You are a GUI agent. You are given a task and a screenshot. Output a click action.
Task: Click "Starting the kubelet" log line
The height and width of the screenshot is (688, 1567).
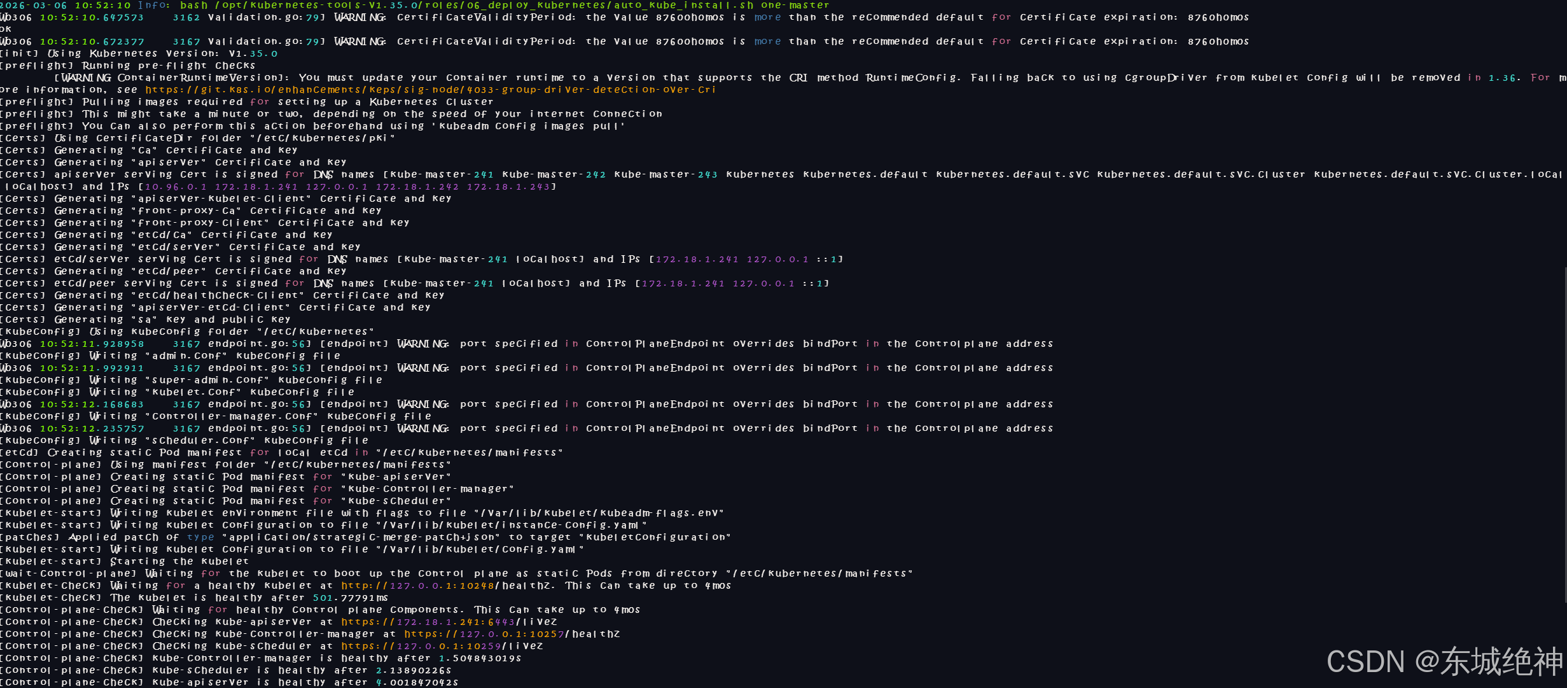click(179, 561)
